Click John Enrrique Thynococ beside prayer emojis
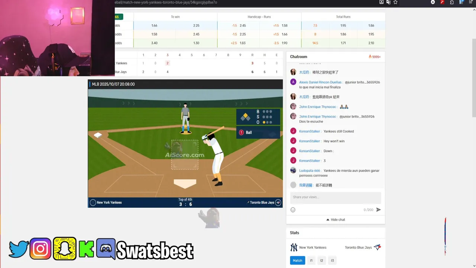Screen dimensions: 476x268 pos(318,107)
